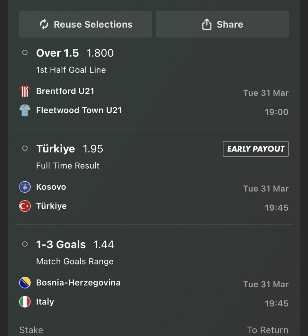308x336 pixels.
Task: Open the Fleetwood Town U21 team name
Action: coord(79,110)
